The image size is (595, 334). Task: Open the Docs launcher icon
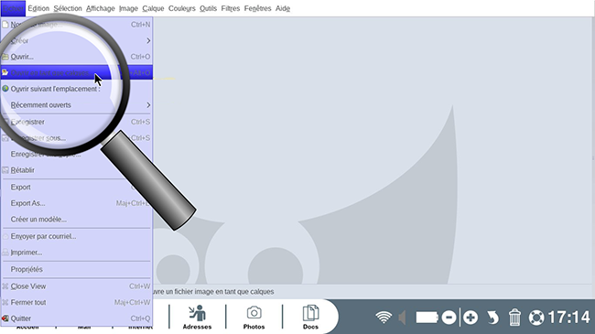tap(310, 317)
